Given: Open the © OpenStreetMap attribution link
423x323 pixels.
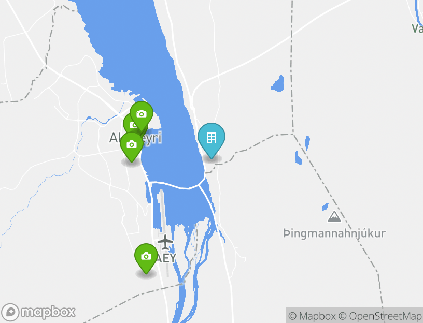Looking at the screenshot, I should (x=380, y=316).
